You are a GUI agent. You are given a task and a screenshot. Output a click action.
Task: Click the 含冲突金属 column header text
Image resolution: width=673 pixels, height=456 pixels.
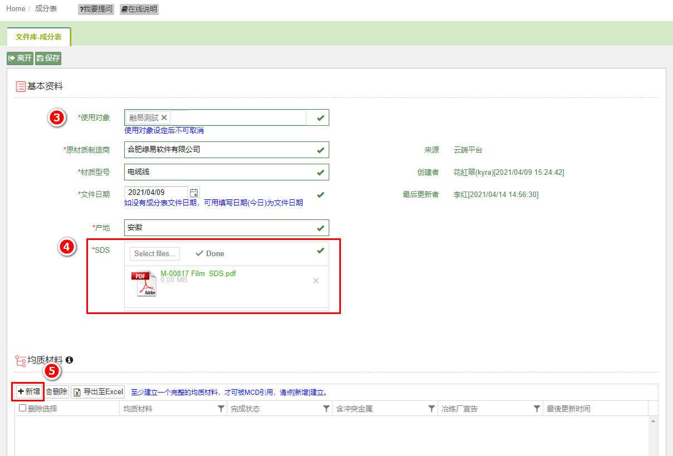pos(354,409)
